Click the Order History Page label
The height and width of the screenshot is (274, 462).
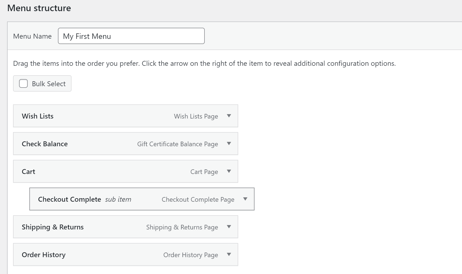[190, 255]
